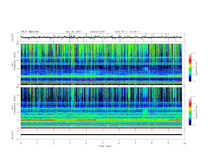Click the date "Jan. 20, 2024"

pos(73,32)
